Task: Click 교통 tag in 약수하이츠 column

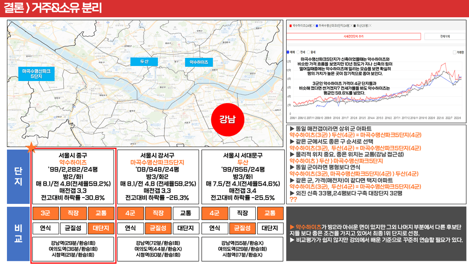Action: coord(101,213)
